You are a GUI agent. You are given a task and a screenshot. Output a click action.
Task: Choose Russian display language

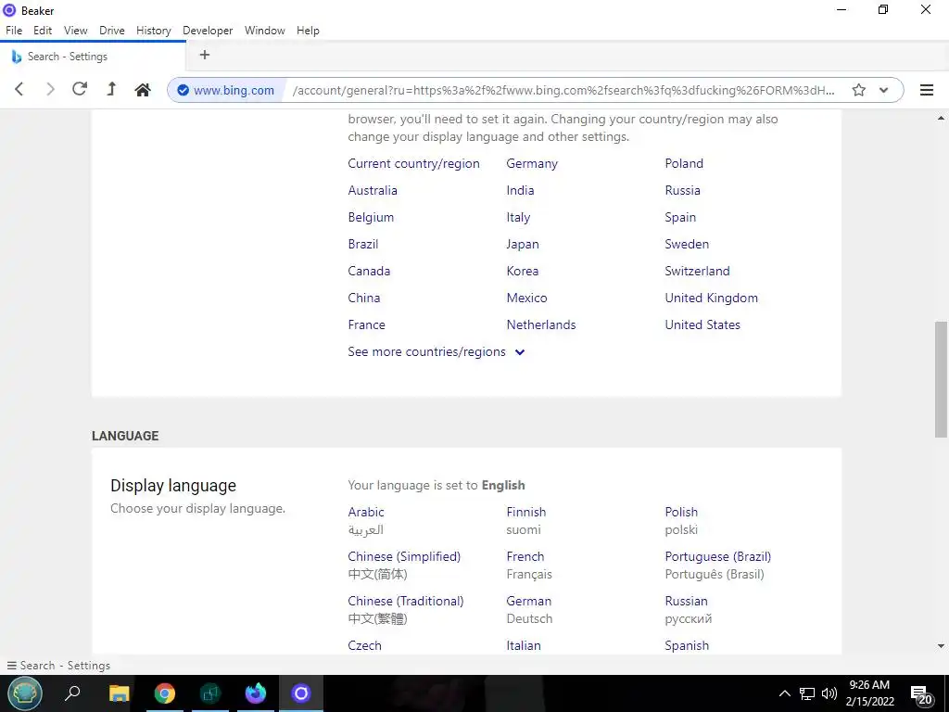[x=686, y=601]
